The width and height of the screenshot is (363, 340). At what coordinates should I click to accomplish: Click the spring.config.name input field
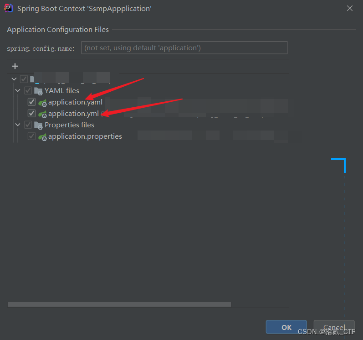184,48
